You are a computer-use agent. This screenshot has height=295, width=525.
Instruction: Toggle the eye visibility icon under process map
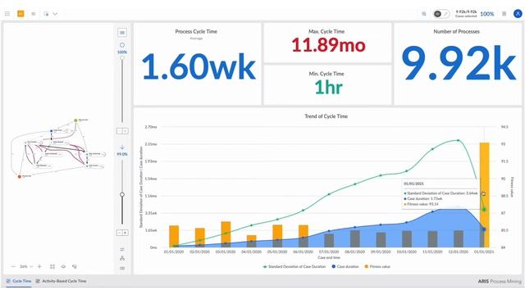[63, 266]
